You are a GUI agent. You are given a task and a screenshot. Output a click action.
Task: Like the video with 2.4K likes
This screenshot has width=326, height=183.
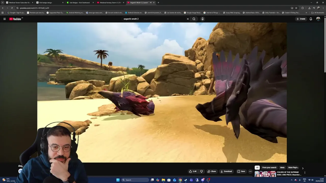(x=193, y=171)
